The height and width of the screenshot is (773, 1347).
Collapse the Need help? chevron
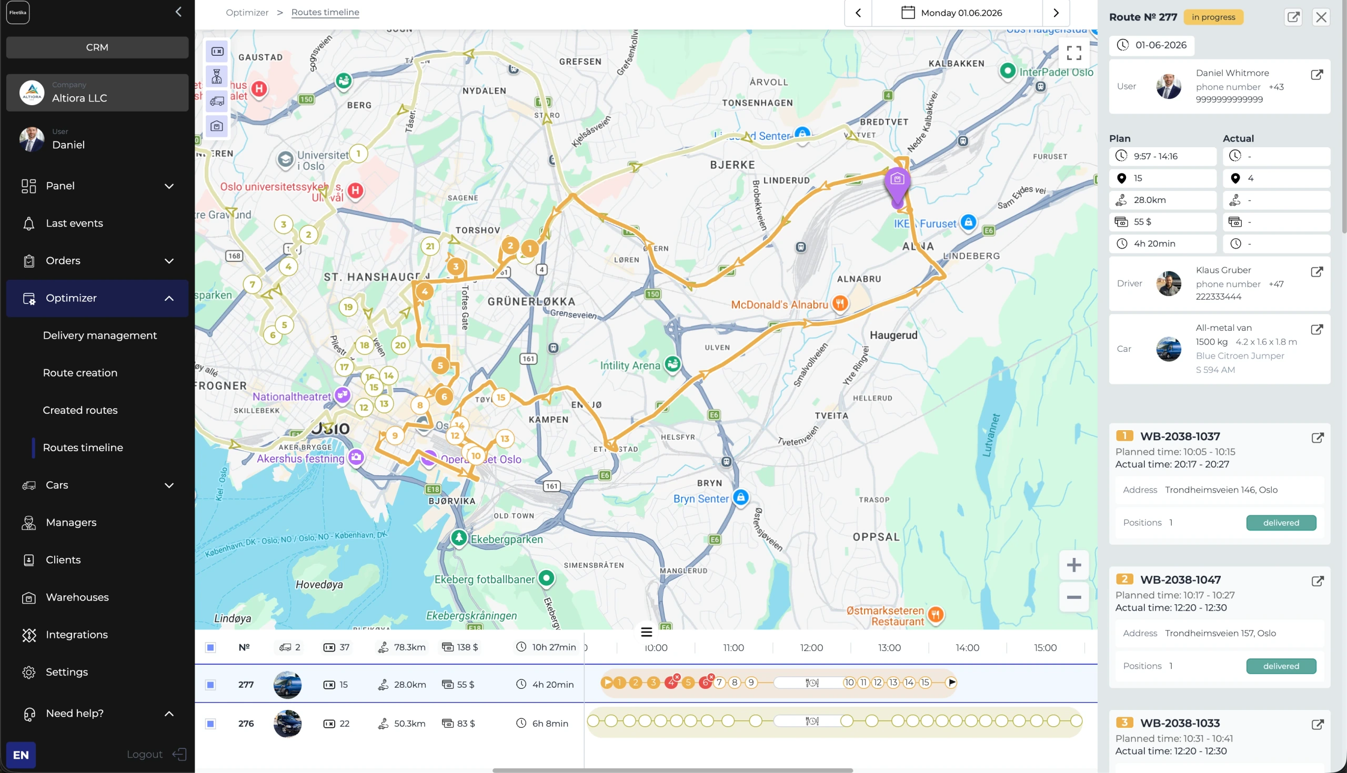coord(169,714)
